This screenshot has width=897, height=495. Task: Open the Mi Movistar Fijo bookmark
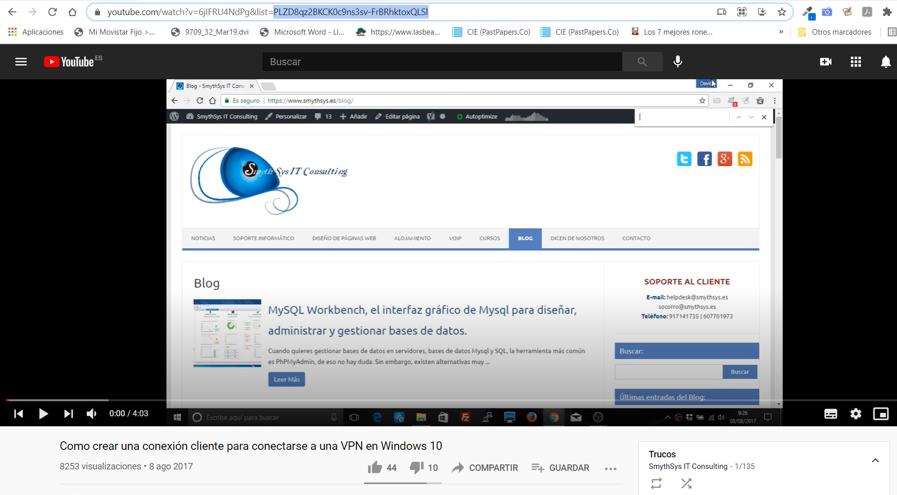pos(114,32)
